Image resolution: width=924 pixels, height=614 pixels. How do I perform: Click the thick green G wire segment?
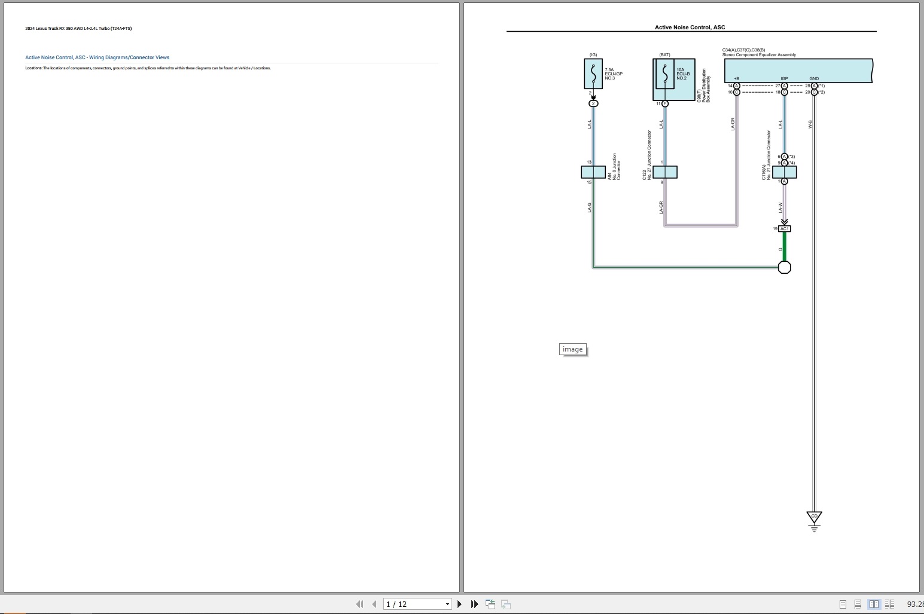(785, 246)
